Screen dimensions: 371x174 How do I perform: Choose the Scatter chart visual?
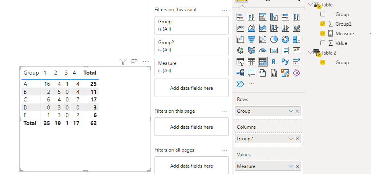263,39
